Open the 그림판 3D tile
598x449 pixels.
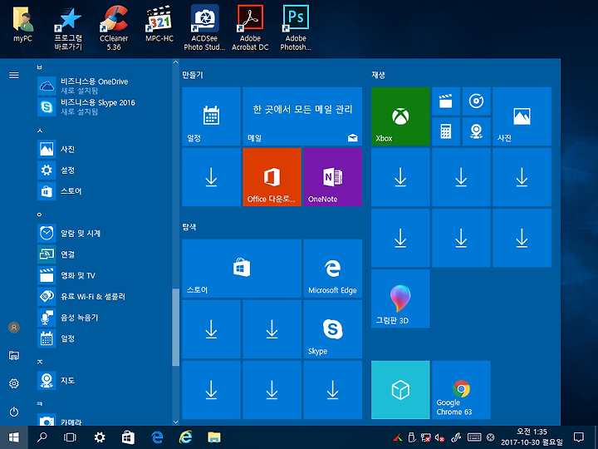pos(400,299)
